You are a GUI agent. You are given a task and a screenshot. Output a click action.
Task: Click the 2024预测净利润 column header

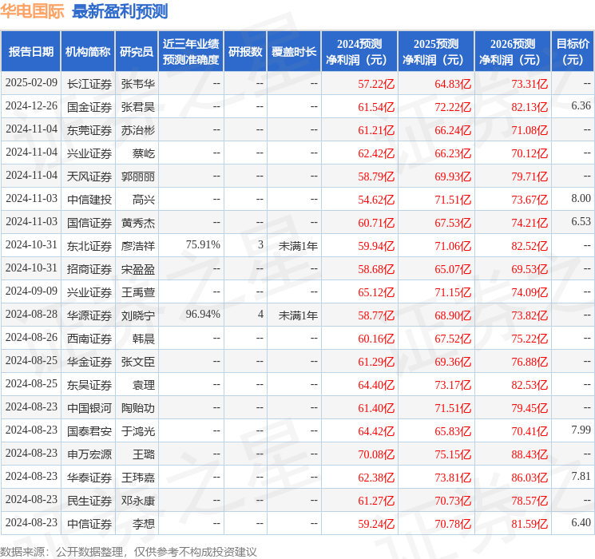tap(359, 52)
